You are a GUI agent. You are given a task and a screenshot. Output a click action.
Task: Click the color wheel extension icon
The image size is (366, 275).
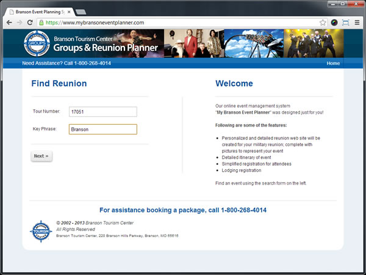[334, 23]
